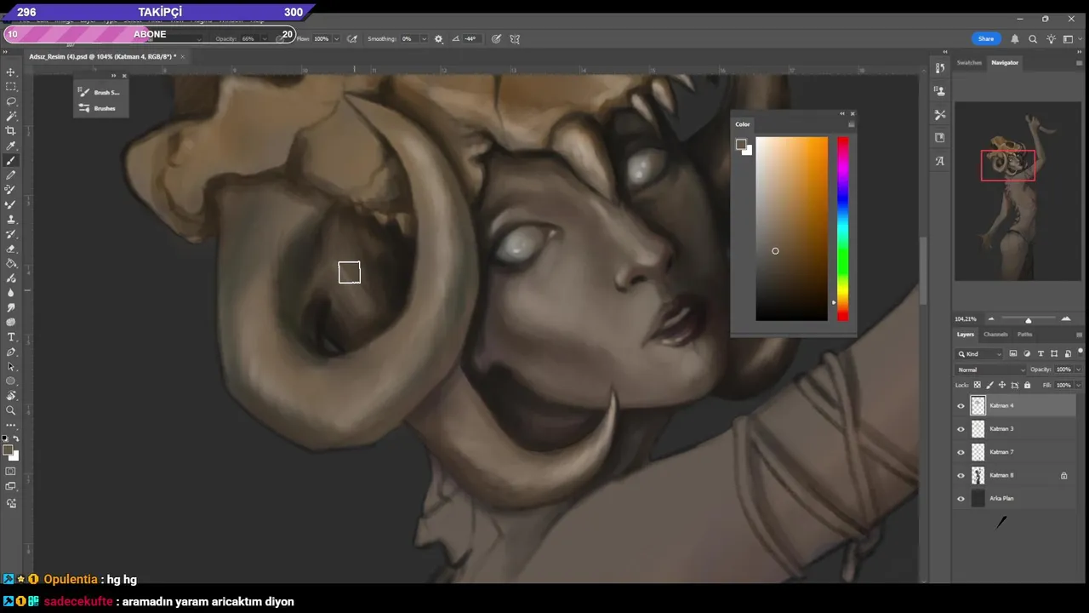Open the Search icon in the top bar

(x=1033, y=39)
